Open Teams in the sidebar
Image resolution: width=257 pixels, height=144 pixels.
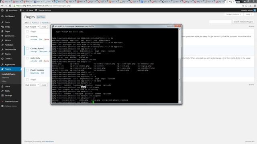pyautogui.click(x=8, y=54)
